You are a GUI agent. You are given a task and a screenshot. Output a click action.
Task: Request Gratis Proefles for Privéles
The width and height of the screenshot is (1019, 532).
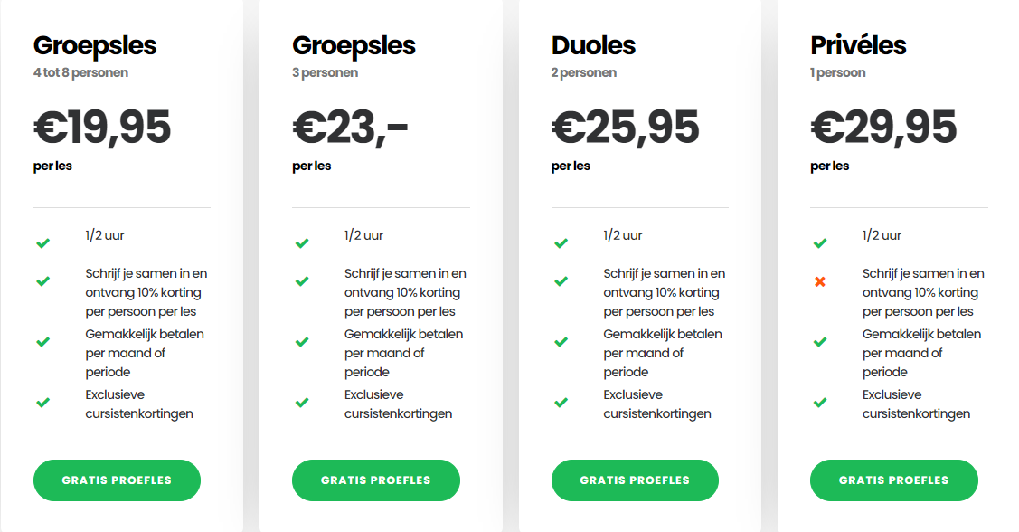[893, 480]
